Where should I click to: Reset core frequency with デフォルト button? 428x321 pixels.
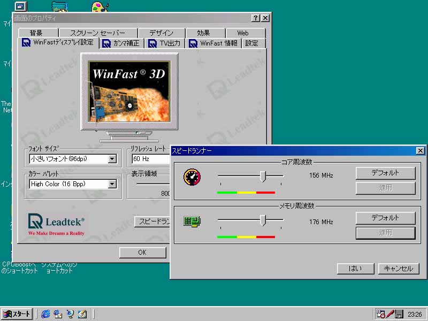[385, 173]
